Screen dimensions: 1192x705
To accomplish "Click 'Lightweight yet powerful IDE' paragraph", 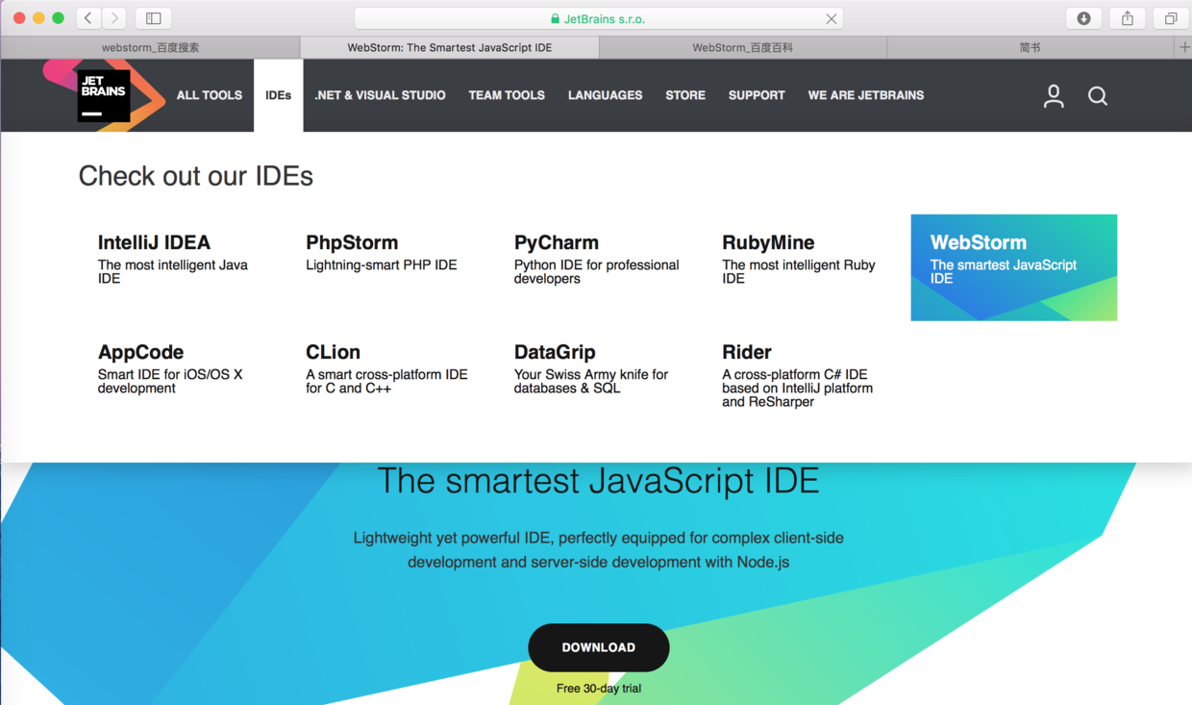I will point(599,550).
